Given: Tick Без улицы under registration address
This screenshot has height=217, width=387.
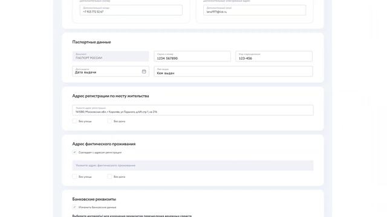Looking at the screenshot, I should tap(74, 121).
